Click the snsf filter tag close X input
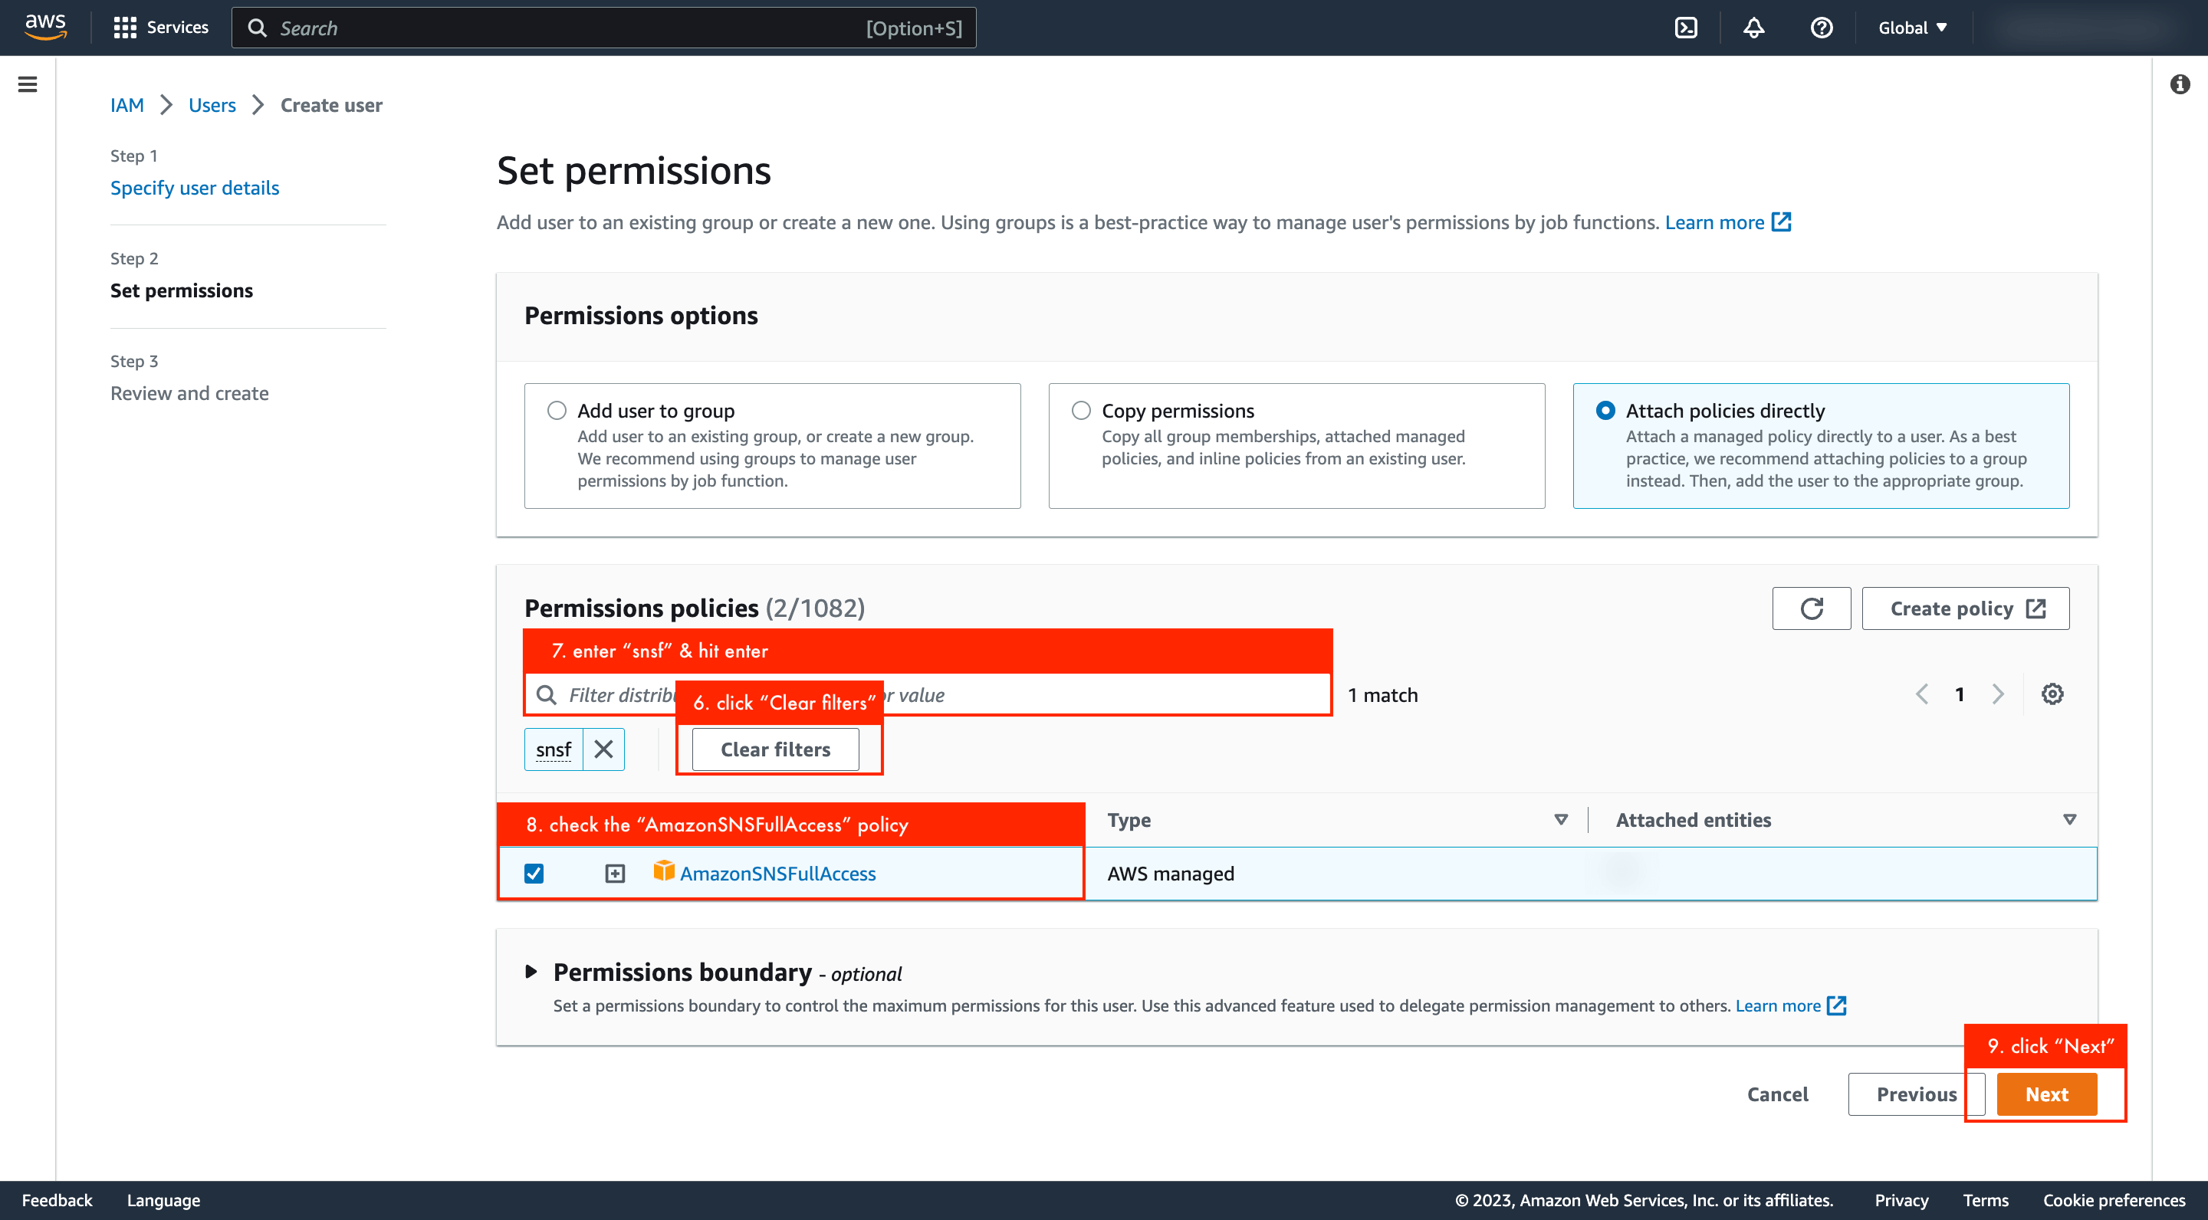Image resolution: width=2208 pixels, height=1220 pixels. (x=603, y=748)
